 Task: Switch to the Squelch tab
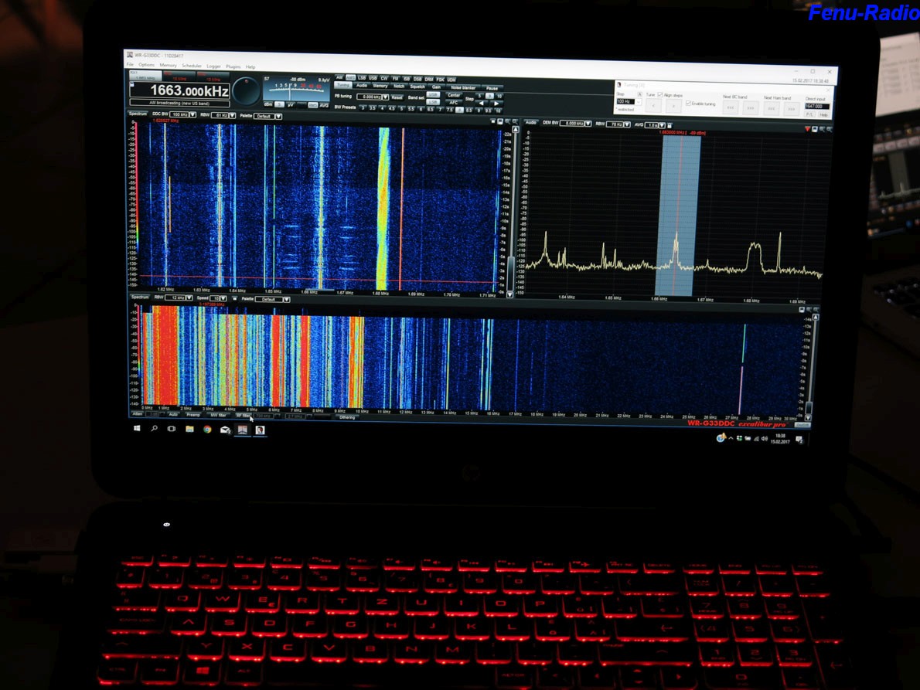pyautogui.click(x=417, y=87)
